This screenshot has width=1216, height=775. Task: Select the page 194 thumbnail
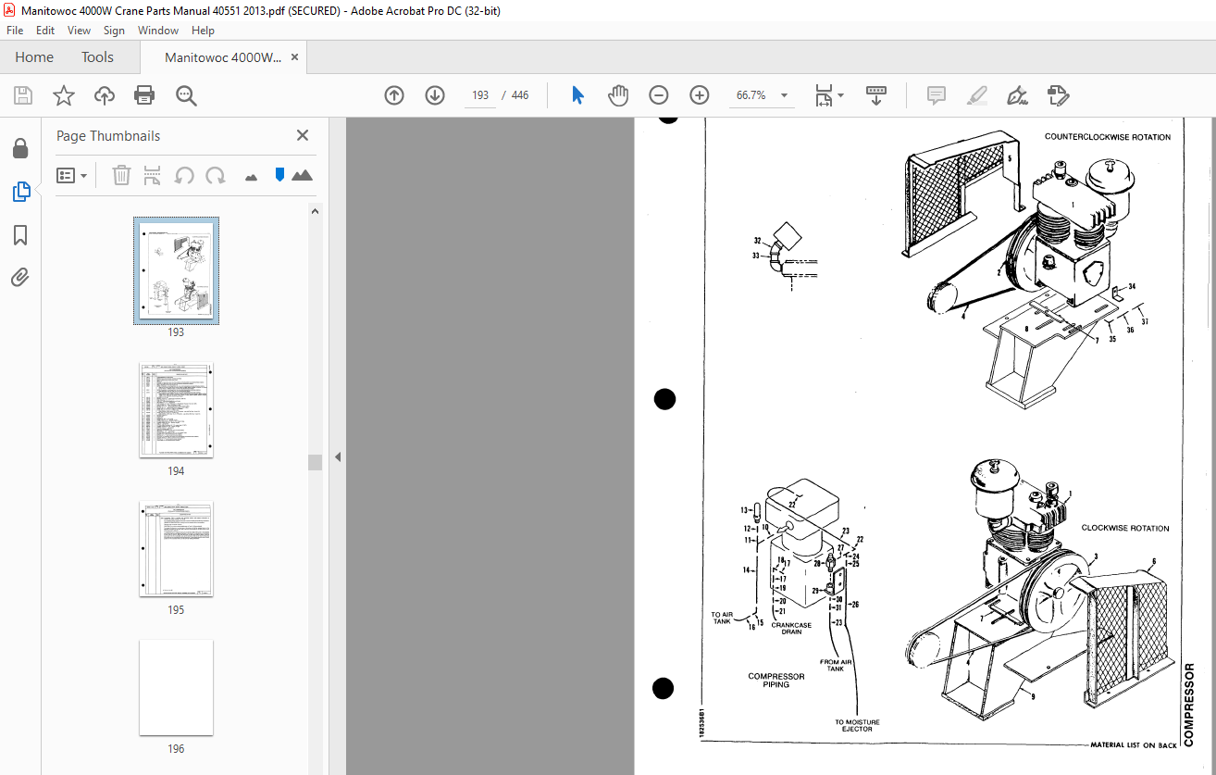click(x=176, y=410)
